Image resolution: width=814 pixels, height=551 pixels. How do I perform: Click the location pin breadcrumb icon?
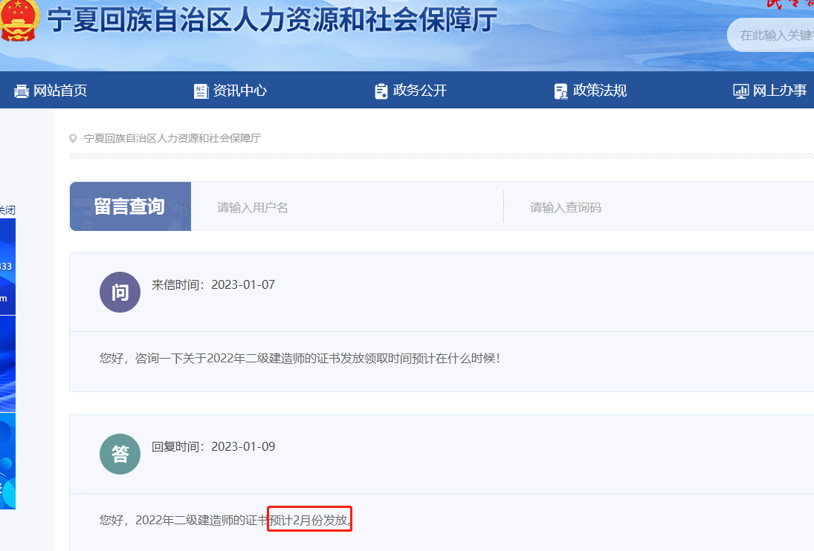pos(72,138)
